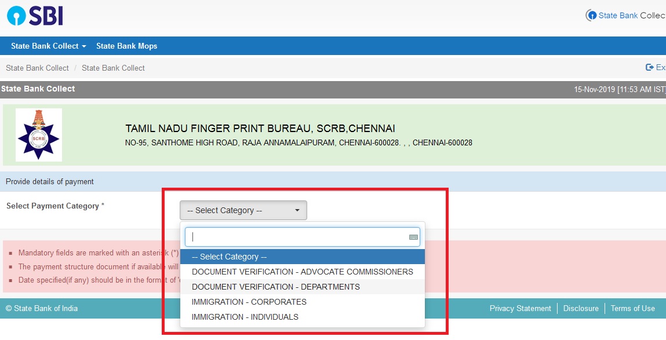Open the Terms of Use link

point(632,308)
